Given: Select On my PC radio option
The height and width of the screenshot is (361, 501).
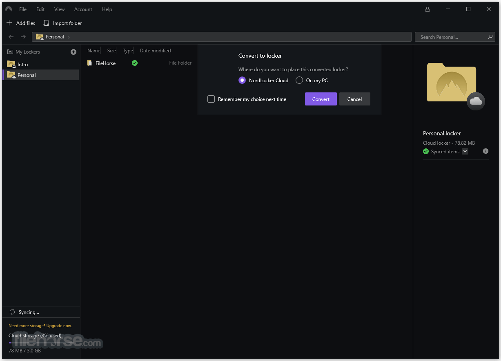Looking at the screenshot, I should pos(299,81).
